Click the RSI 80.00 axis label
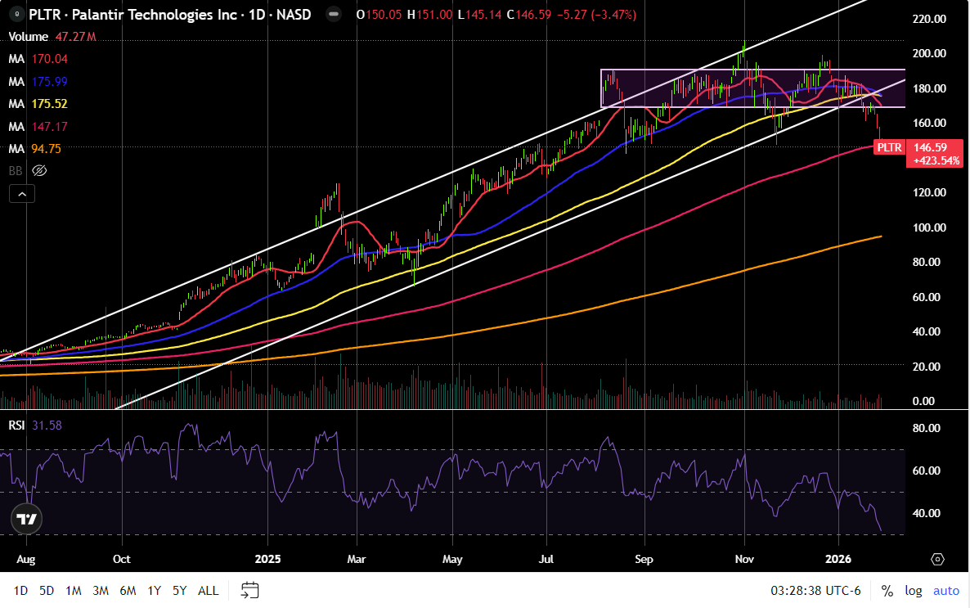The height and width of the screenshot is (608, 970). [x=926, y=428]
